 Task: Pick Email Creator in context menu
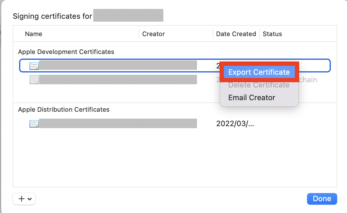pyautogui.click(x=252, y=98)
